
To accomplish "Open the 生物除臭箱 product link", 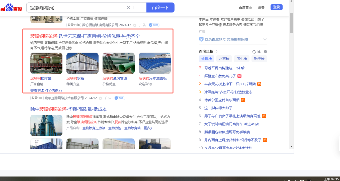I will 132,128.
